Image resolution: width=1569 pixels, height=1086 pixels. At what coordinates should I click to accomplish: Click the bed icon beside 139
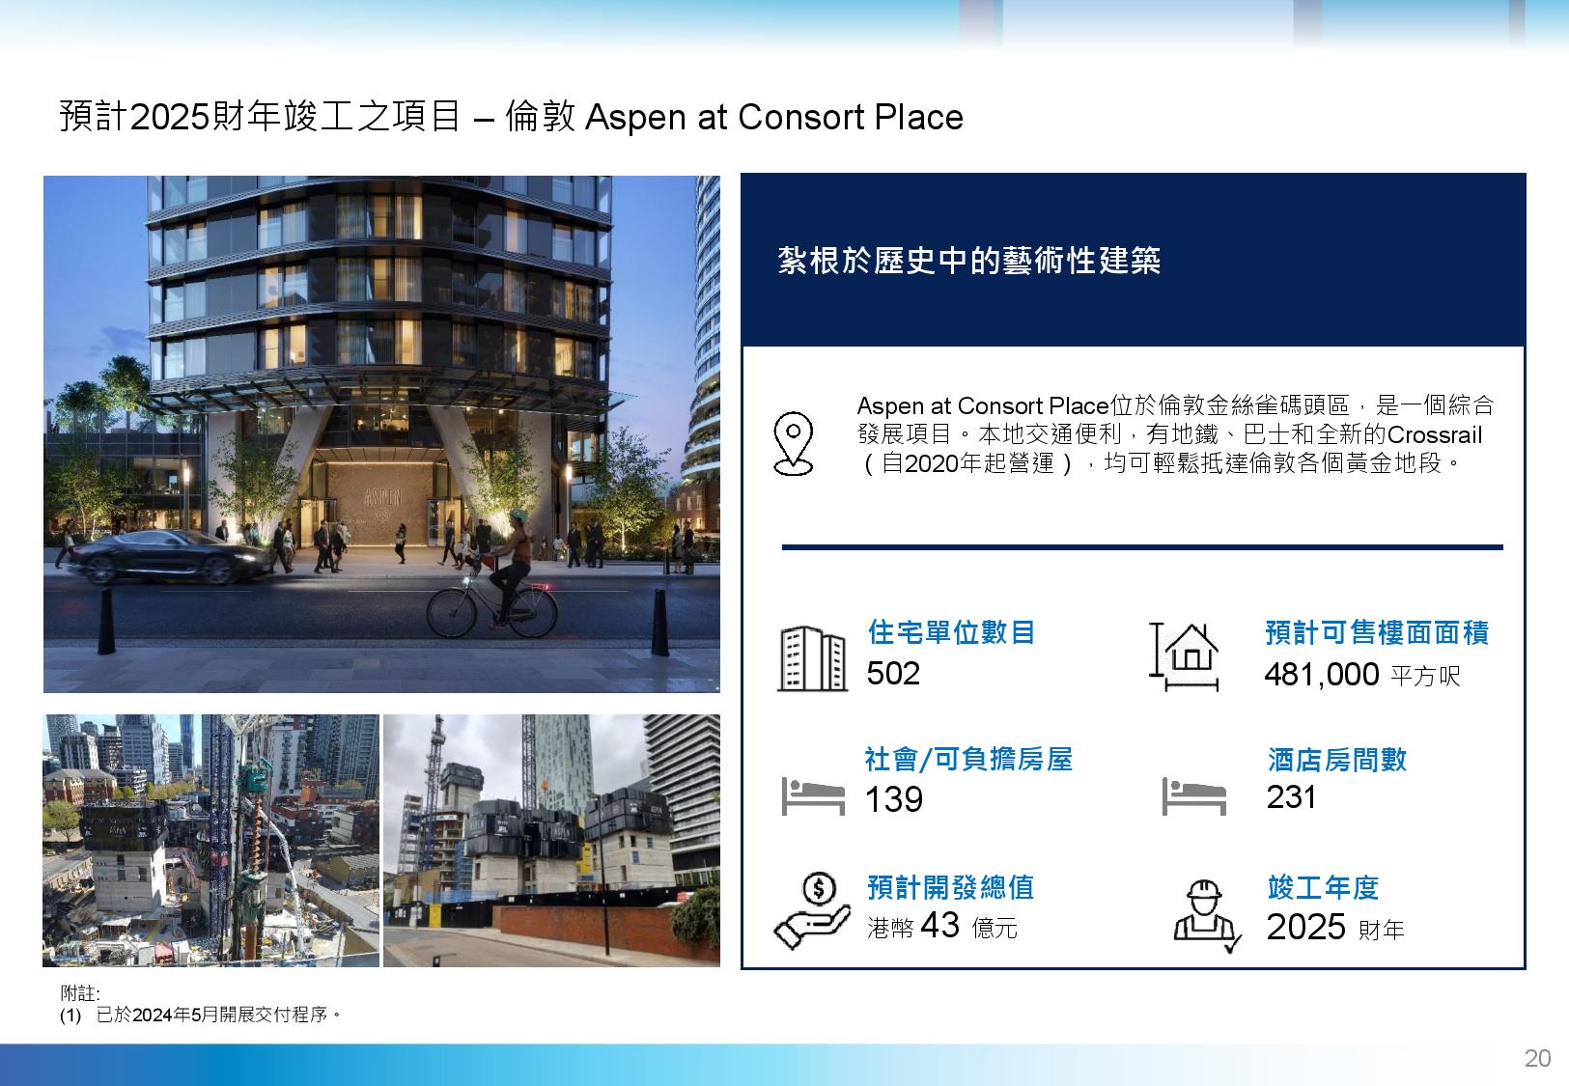click(812, 797)
